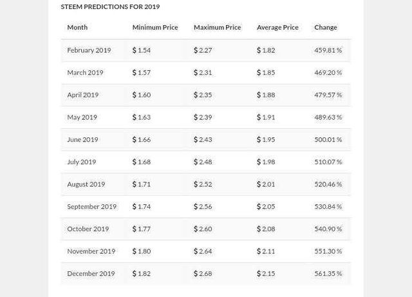This screenshot has width=412, height=297.
Task: Click the Steem Predictions for 2019 heading
Action: (x=110, y=6)
